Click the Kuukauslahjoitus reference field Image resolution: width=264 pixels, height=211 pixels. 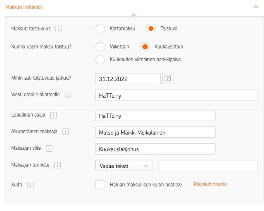tap(155, 149)
